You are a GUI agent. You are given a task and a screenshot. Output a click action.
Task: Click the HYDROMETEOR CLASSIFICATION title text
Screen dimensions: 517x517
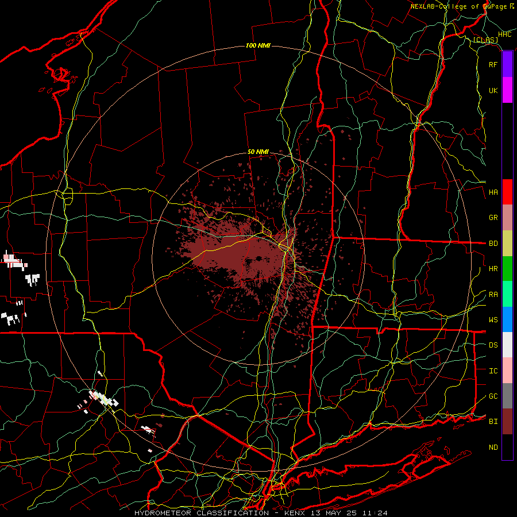tap(202, 513)
